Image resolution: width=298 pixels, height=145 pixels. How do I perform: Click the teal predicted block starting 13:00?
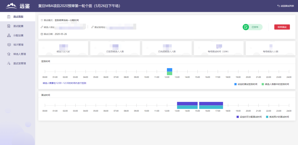[x=187, y=107]
